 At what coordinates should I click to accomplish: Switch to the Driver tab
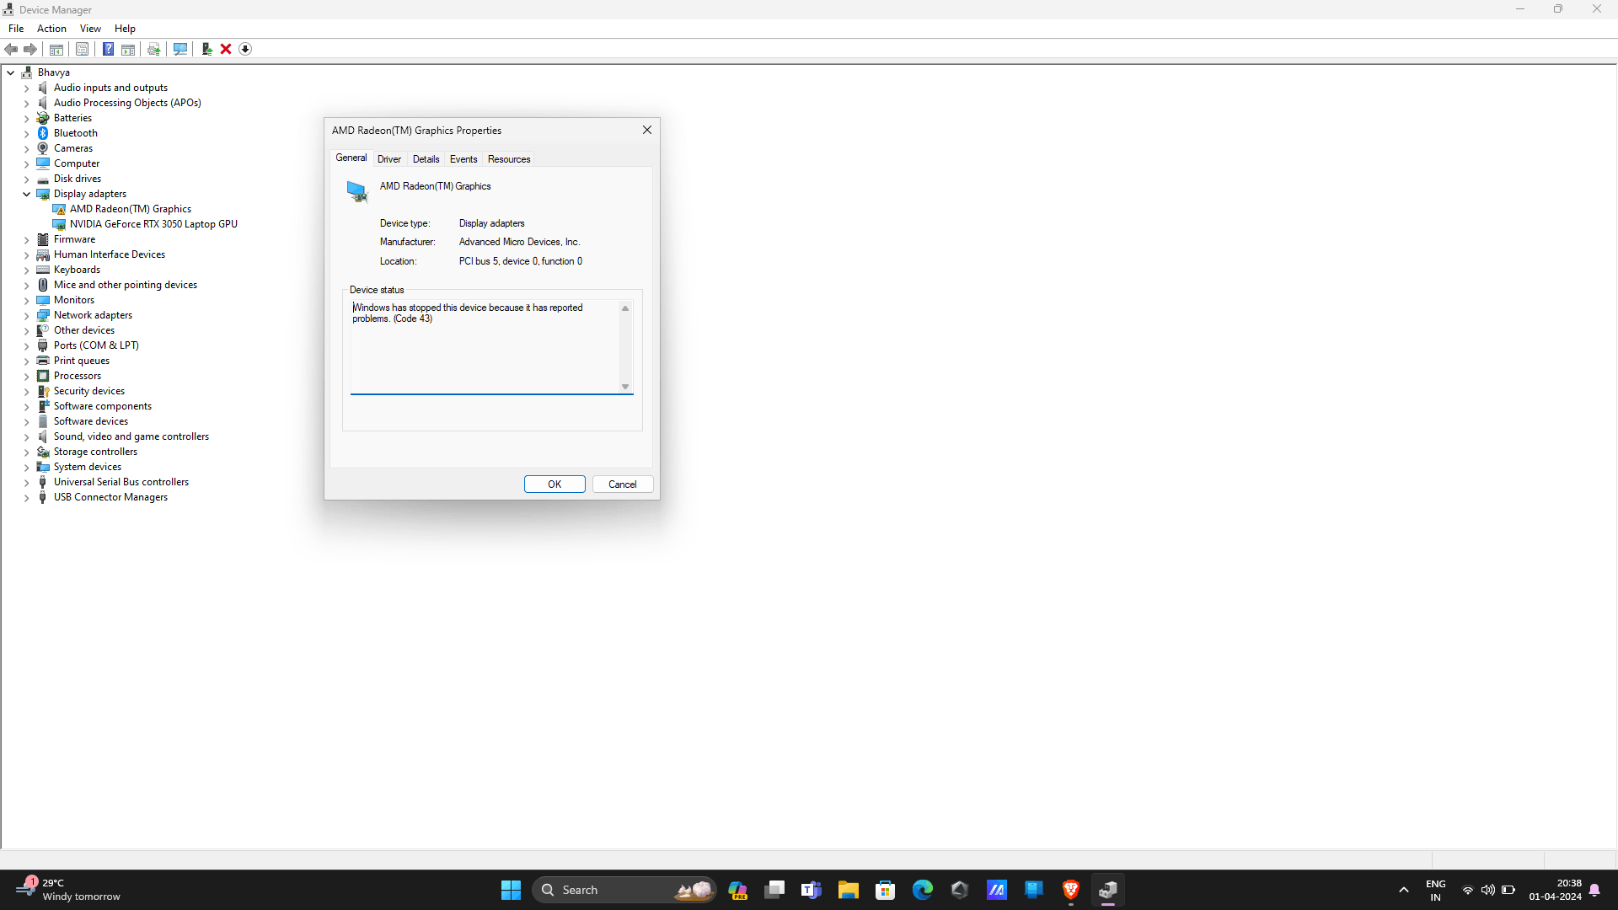point(388,159)
